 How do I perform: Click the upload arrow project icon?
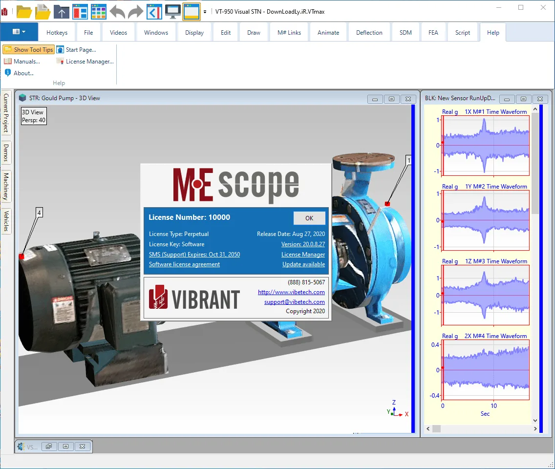[x=62, y=12]
